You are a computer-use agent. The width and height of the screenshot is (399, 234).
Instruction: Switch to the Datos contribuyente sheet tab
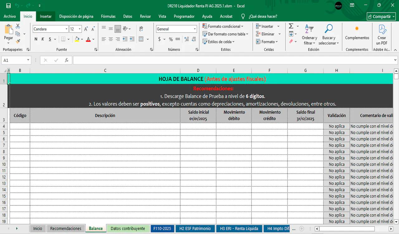[127, 228]
